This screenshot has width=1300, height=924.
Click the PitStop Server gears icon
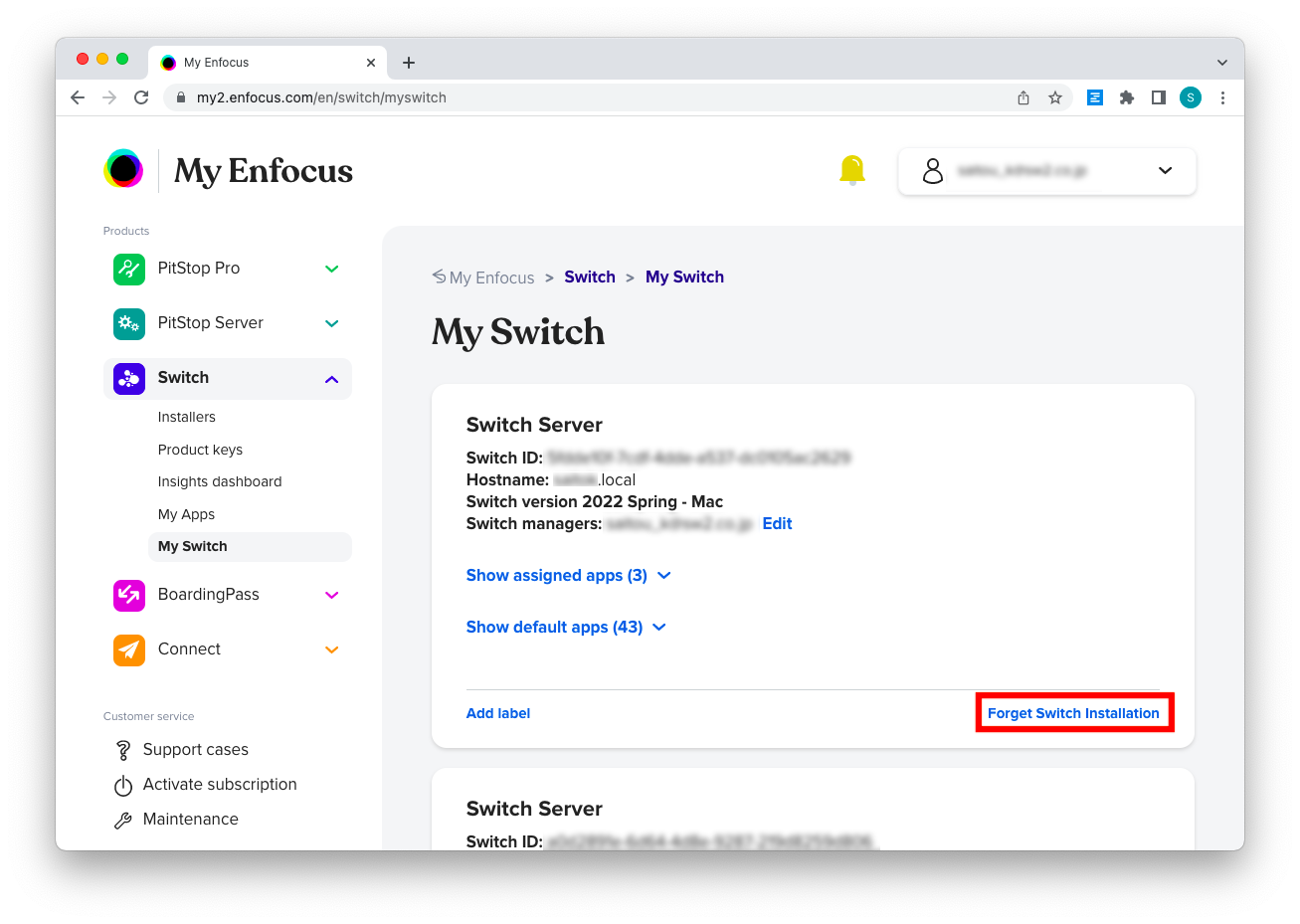[x=129, y=323]
